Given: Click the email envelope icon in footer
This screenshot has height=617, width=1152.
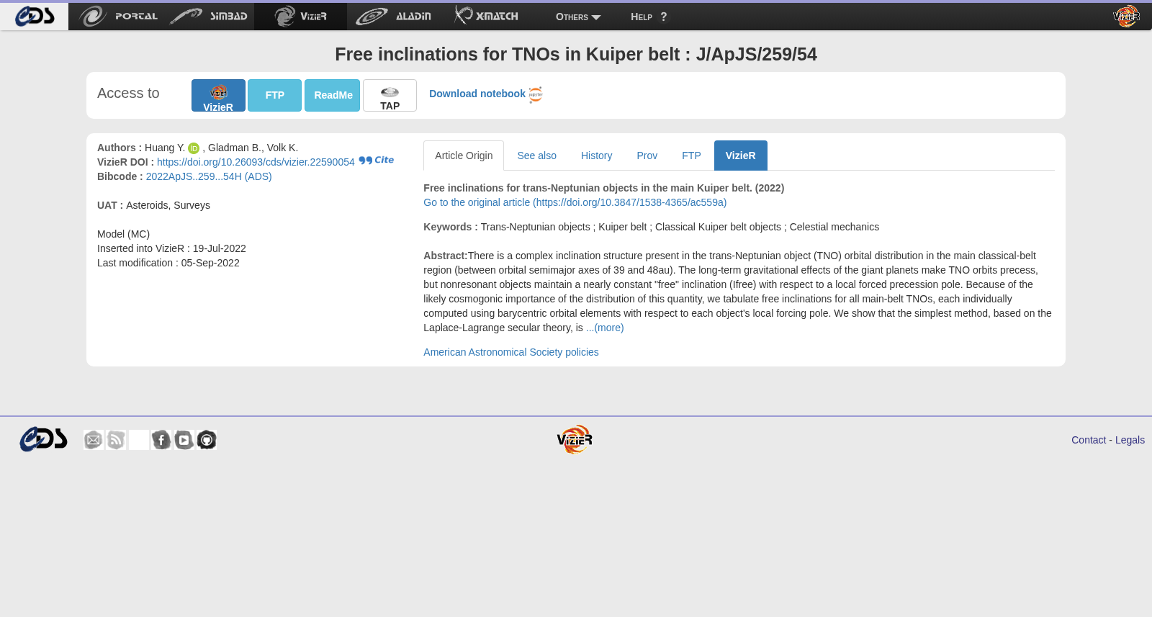Looking at the screenshot, I should [x=93, y=440].
